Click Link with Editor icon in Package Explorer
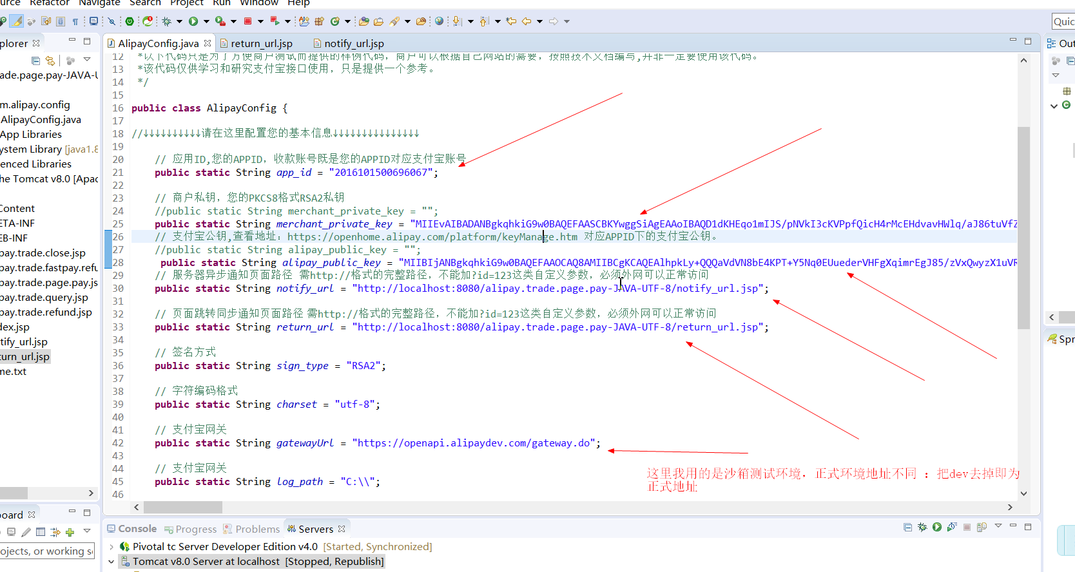This screenshot has height=572, width=1075. tap(50, 61)
